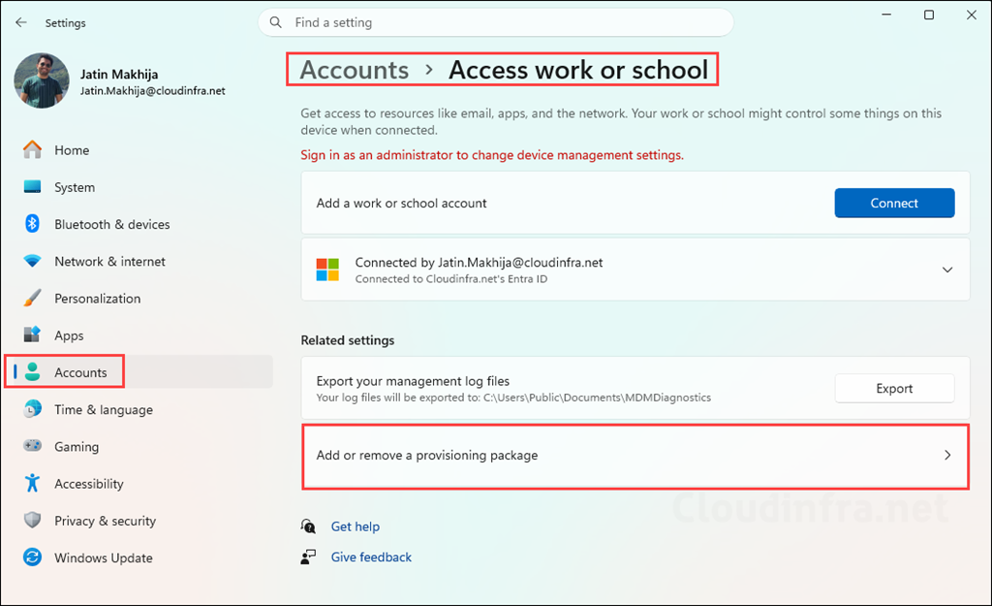This screenshot has height=606, width=992.
Task: Select the Gaming label in the sidebar
Action: point(77,446)
